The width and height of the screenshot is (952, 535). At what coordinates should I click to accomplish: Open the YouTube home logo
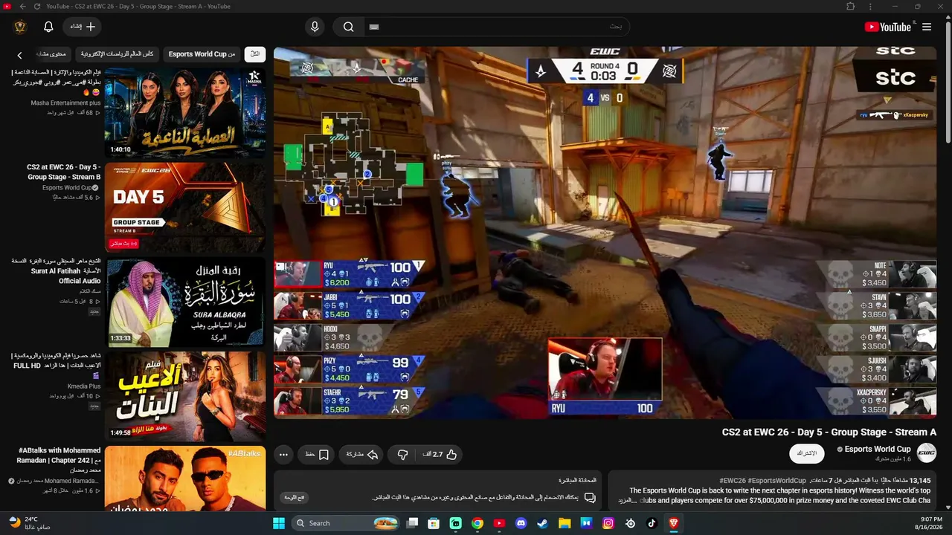(x=887, y=27)
